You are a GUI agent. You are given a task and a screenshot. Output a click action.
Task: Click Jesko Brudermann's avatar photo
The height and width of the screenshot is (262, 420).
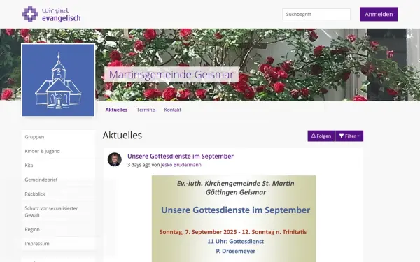coord(115,159)
